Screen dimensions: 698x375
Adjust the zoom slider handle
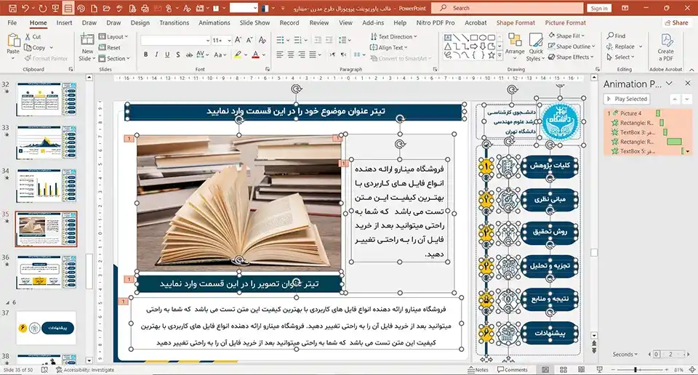point(635,370)
